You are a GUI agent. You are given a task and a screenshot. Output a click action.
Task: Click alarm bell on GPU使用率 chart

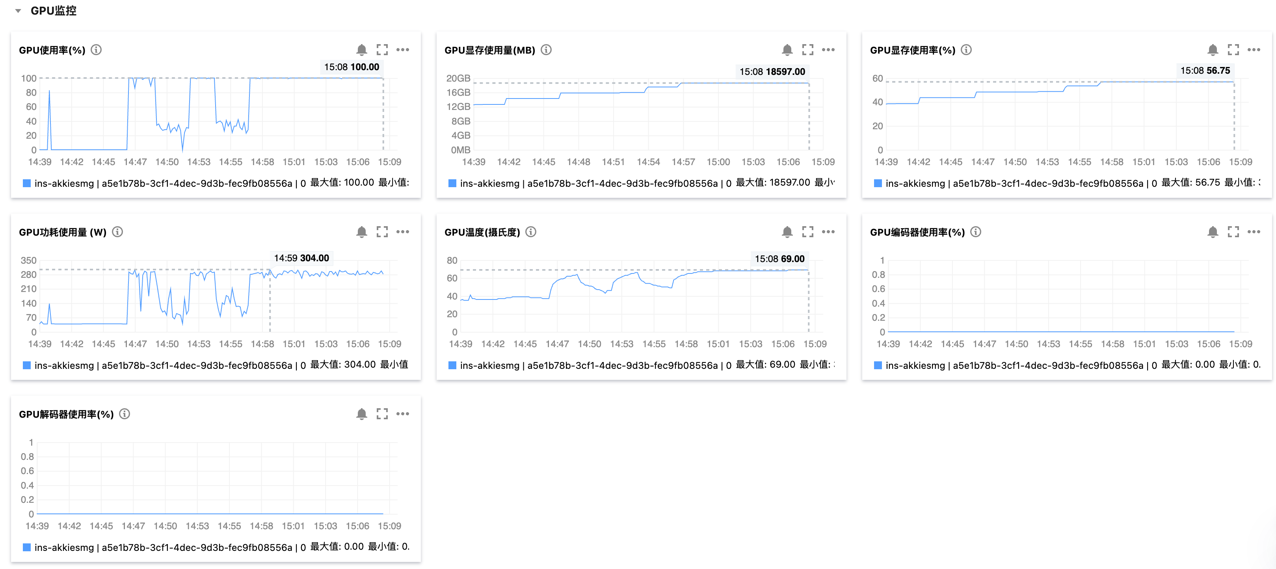click(x=362, y=50)
